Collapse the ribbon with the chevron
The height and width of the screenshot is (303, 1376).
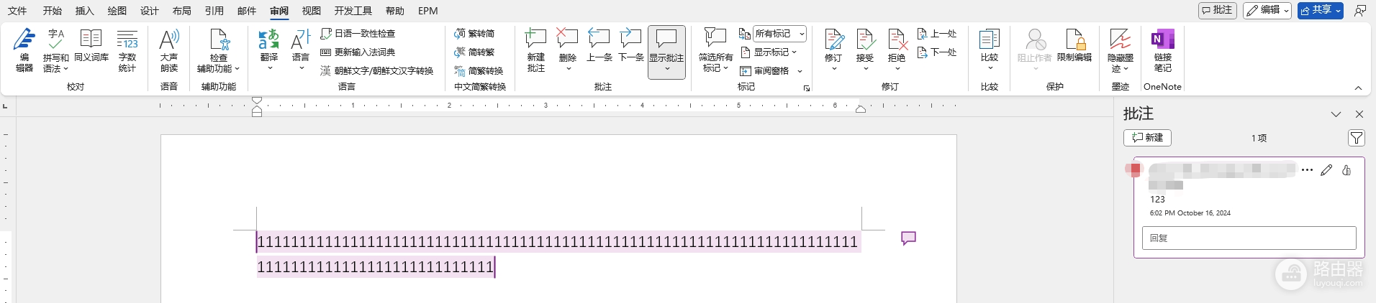click(1358, 88)
